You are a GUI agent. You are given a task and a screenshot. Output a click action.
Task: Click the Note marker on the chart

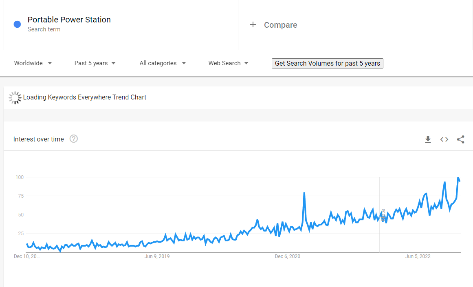[x=383, y=215]
